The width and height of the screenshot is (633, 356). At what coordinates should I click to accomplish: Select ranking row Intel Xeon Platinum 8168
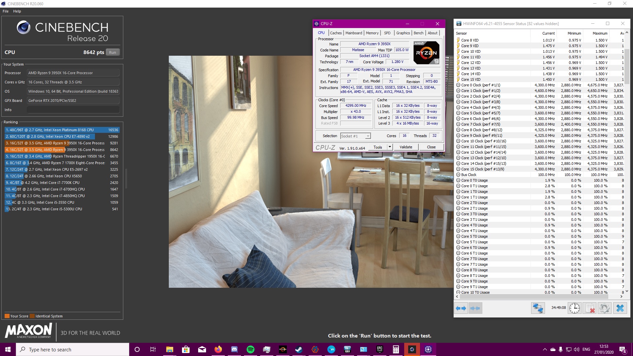tap(62, 130)
